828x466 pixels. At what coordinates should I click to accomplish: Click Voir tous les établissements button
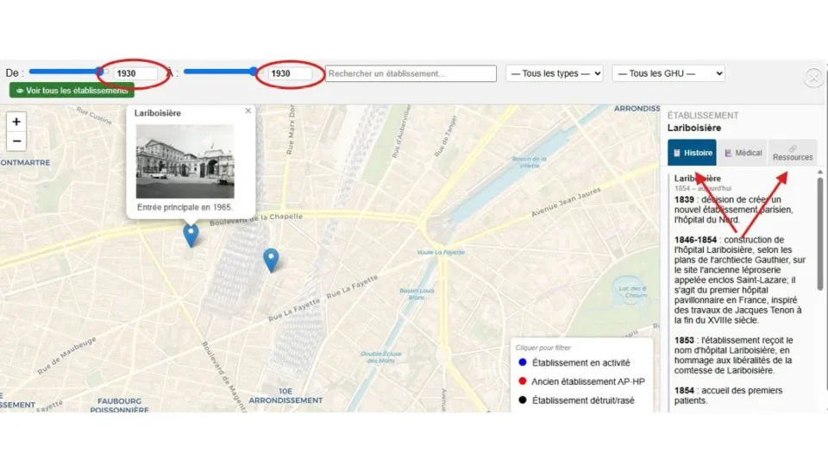[72, 91]
